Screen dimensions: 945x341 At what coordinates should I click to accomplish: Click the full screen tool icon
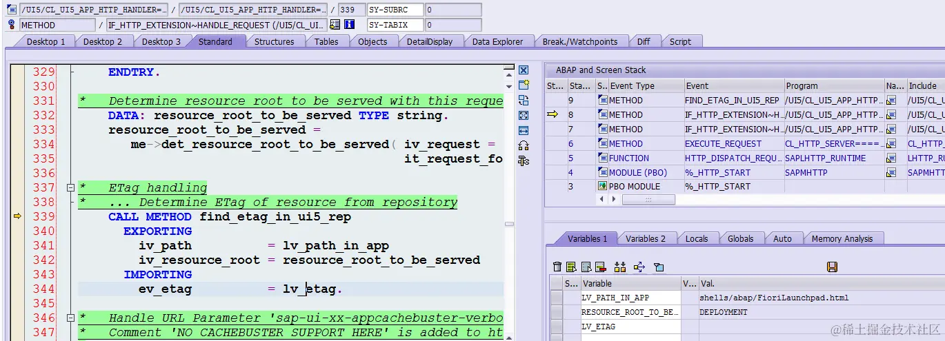click(x=524, y=115)
